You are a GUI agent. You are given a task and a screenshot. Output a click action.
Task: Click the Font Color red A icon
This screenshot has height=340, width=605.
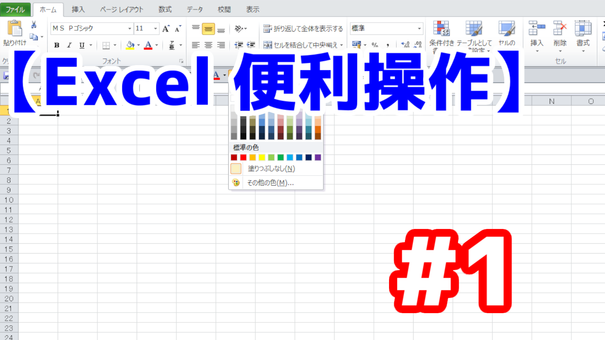click(148, 45)
